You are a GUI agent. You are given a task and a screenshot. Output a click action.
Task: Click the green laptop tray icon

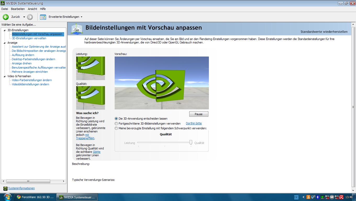click(x=322, y=197)
